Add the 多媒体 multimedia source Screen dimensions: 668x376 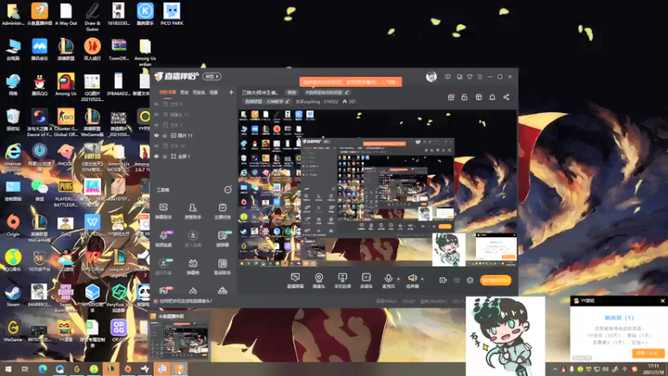click(366, 281)
